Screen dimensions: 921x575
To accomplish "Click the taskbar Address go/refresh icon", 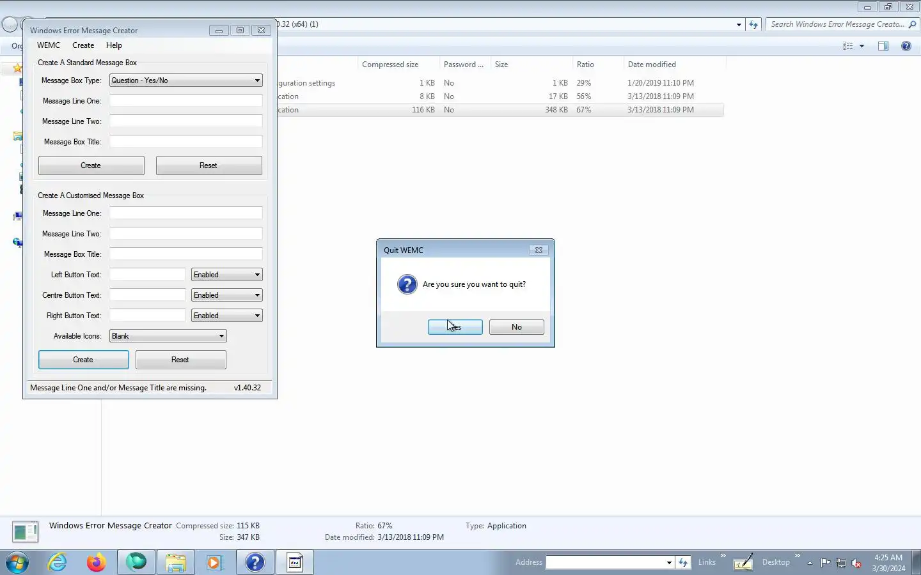I will click(x=683, y=562).
